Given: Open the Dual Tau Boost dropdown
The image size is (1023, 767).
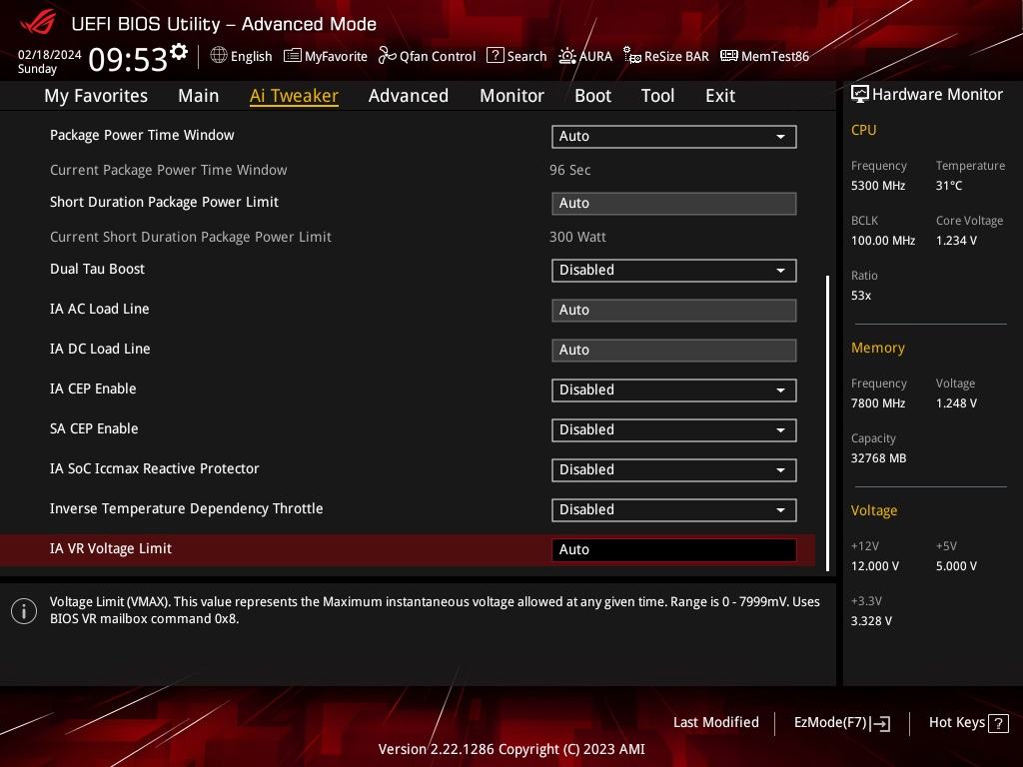Looking at the screenshot, I should coord(674,270).
